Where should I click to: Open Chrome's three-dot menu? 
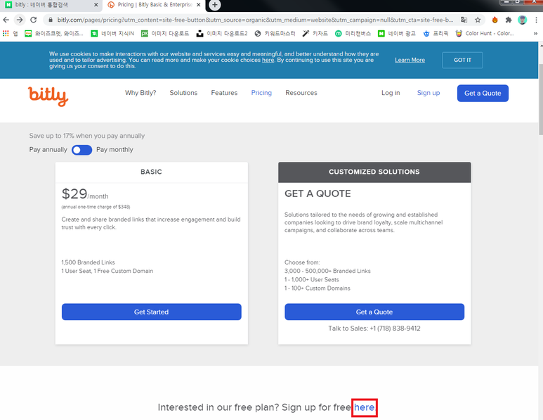(536, 20)
